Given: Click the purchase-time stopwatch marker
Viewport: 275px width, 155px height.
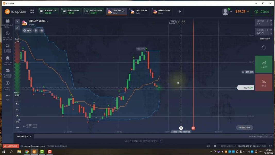Looking at the screenshot, I should pyautogui.click(x=181, y=128).
